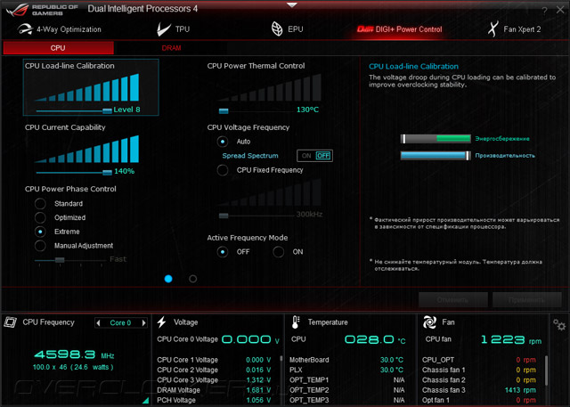Open monitor settings gear icon
The height and width of the screenshot is (407, 570).
tap(559, 324)
